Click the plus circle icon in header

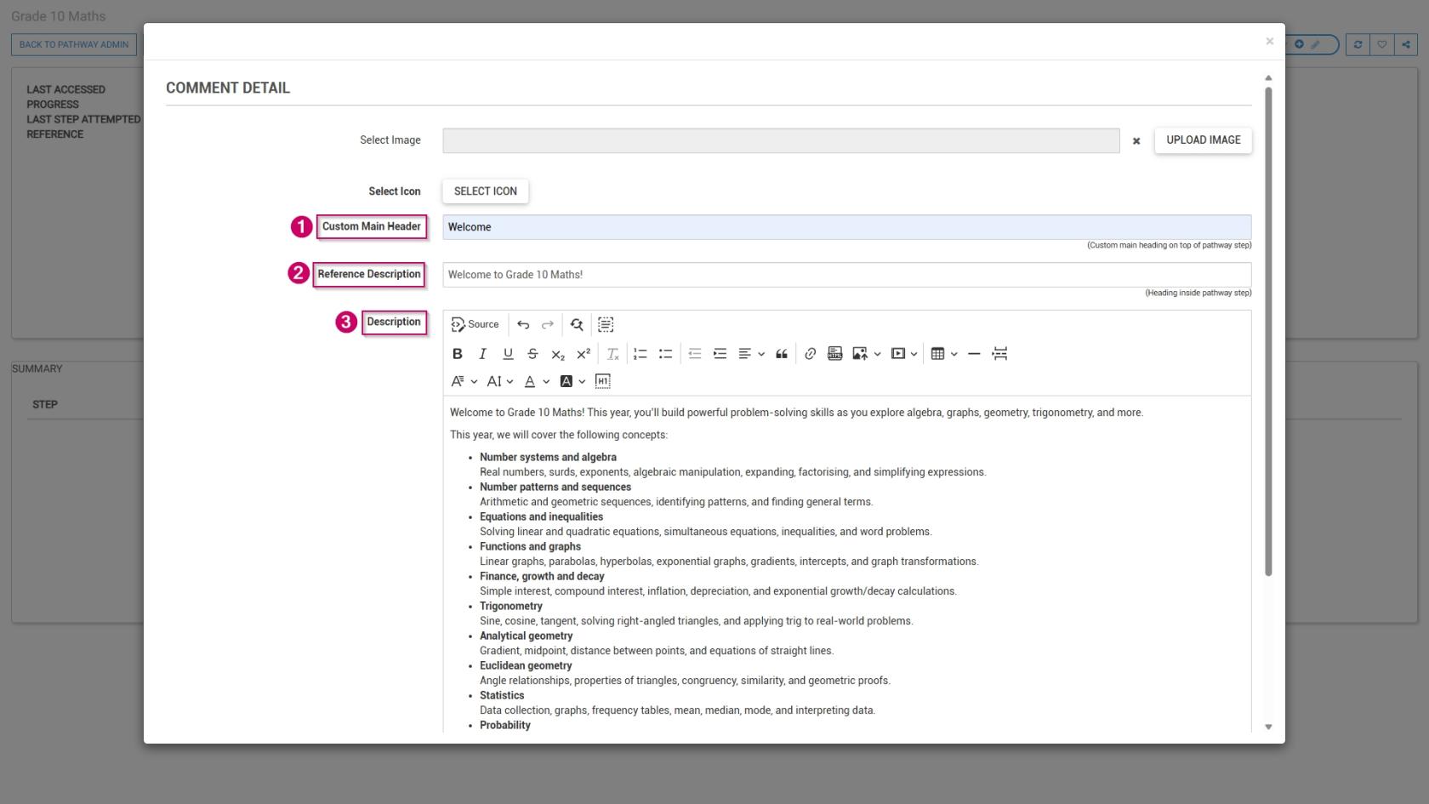(1299, 44)
